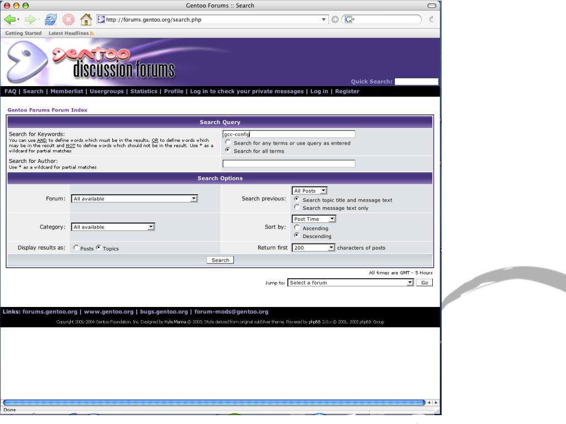Image resolution: width=566 pixels, height=424 pixels.
Task: Choose Search topic title and message text
Action: [x=297, y=199]
